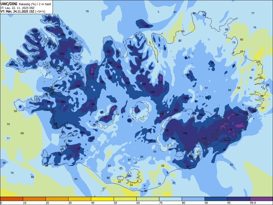Click the '20' legend scale label
This screenshot has height=205, width=273.
tap(47, 203)
